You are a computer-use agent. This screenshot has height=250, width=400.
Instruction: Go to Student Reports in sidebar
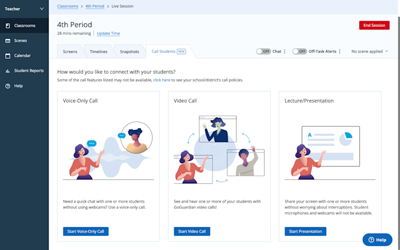tap(24, 71)
